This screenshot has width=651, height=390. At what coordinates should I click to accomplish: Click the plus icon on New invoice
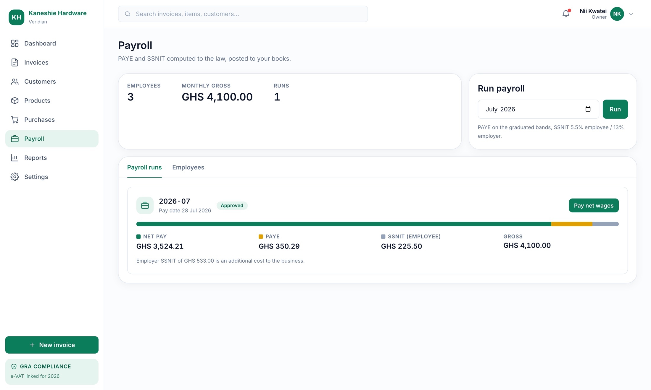[x=32, y=345]
